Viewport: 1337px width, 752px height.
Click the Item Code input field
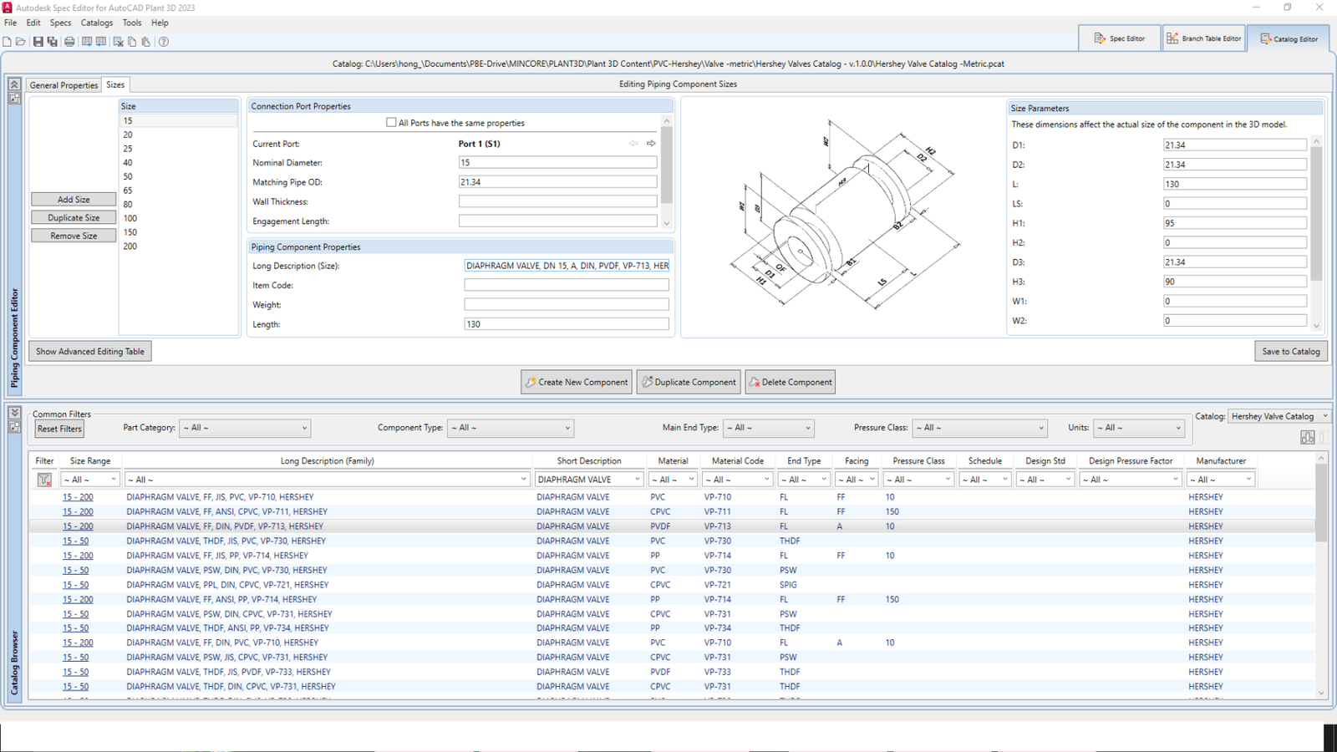point(567,285)
